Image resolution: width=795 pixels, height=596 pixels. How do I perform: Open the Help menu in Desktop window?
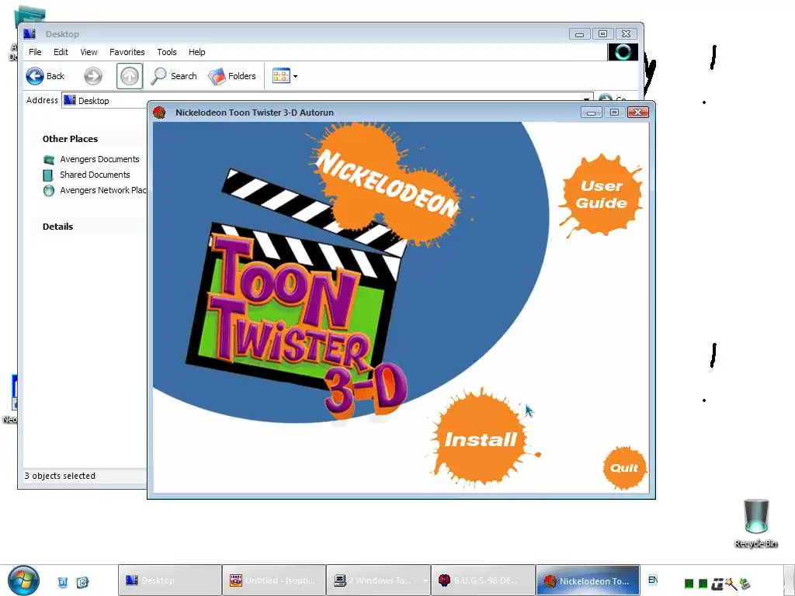[196, 52]
